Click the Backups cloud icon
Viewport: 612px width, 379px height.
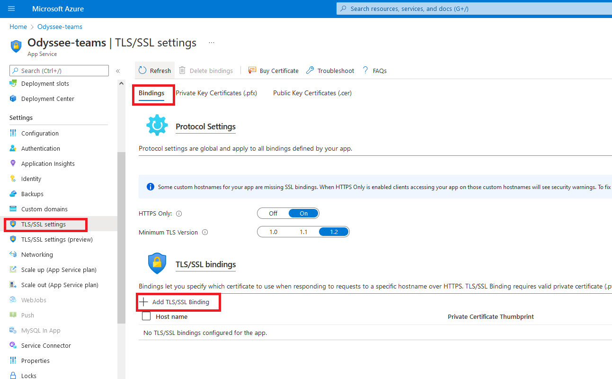[13, 194]
